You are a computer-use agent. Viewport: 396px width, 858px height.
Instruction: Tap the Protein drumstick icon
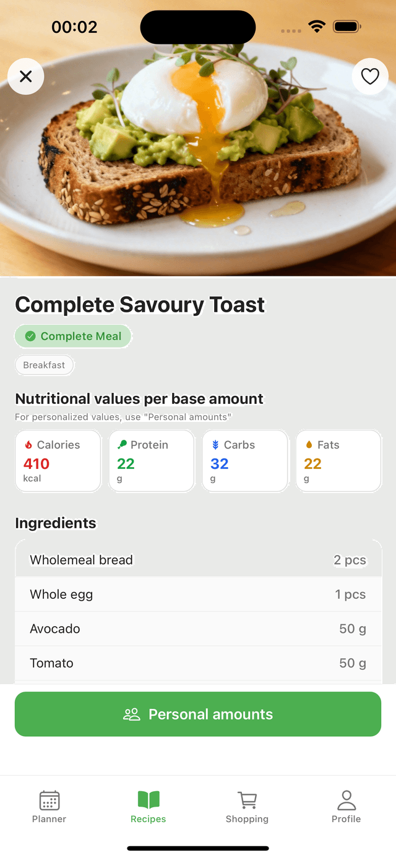pyautogui.click(x=123, y=445)
